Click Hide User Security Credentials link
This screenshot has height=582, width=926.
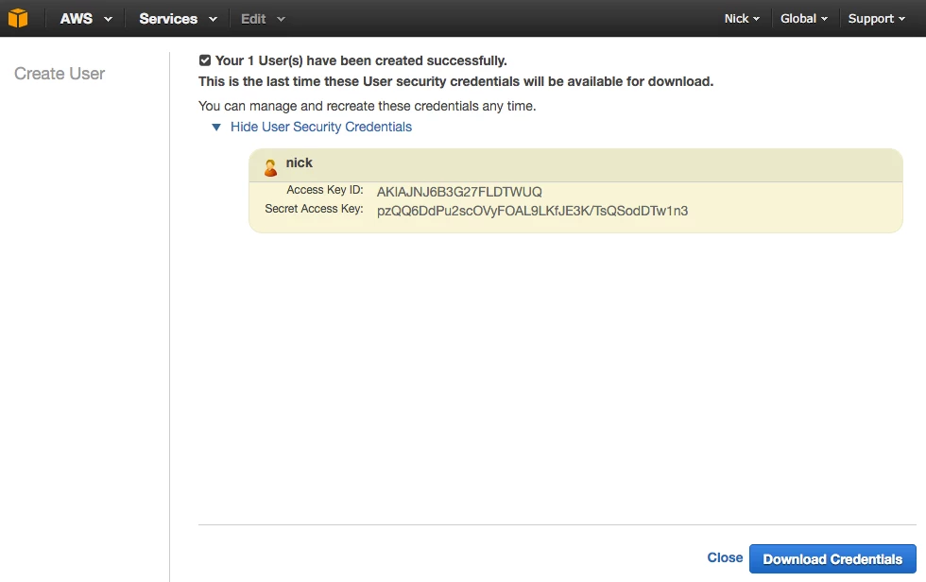click(320, 127)
